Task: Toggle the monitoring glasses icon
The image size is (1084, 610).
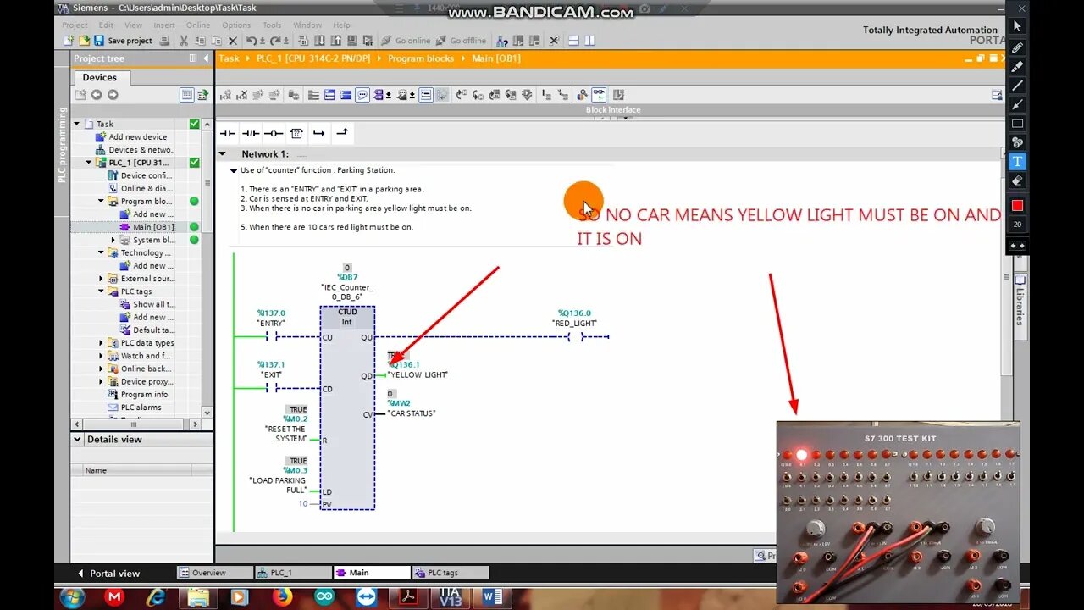Action: coord(599,95)
